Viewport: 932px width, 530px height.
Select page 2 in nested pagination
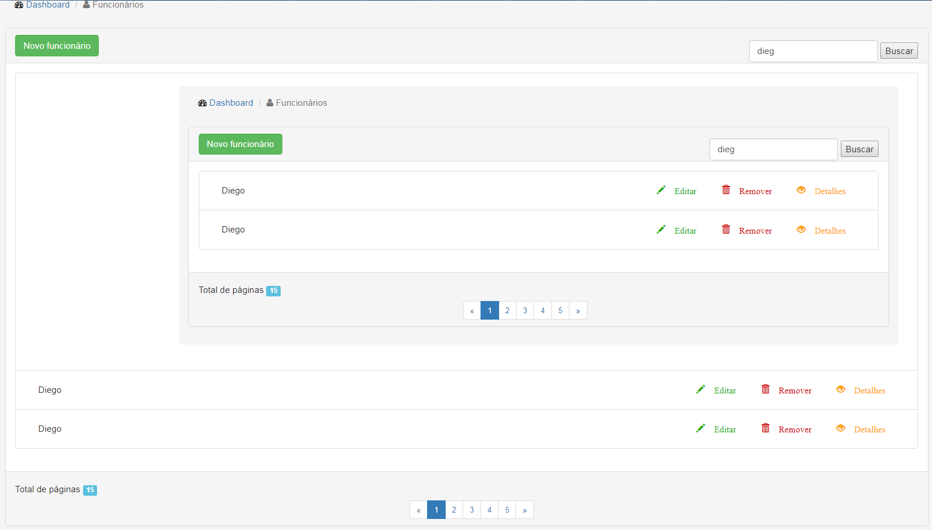coord(507,310)
